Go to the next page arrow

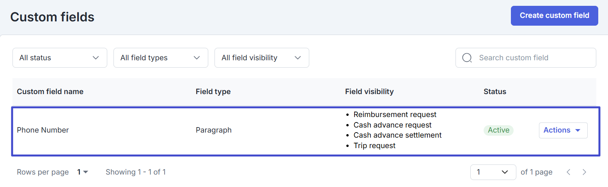pyautogui.click(x=584, y=172)
